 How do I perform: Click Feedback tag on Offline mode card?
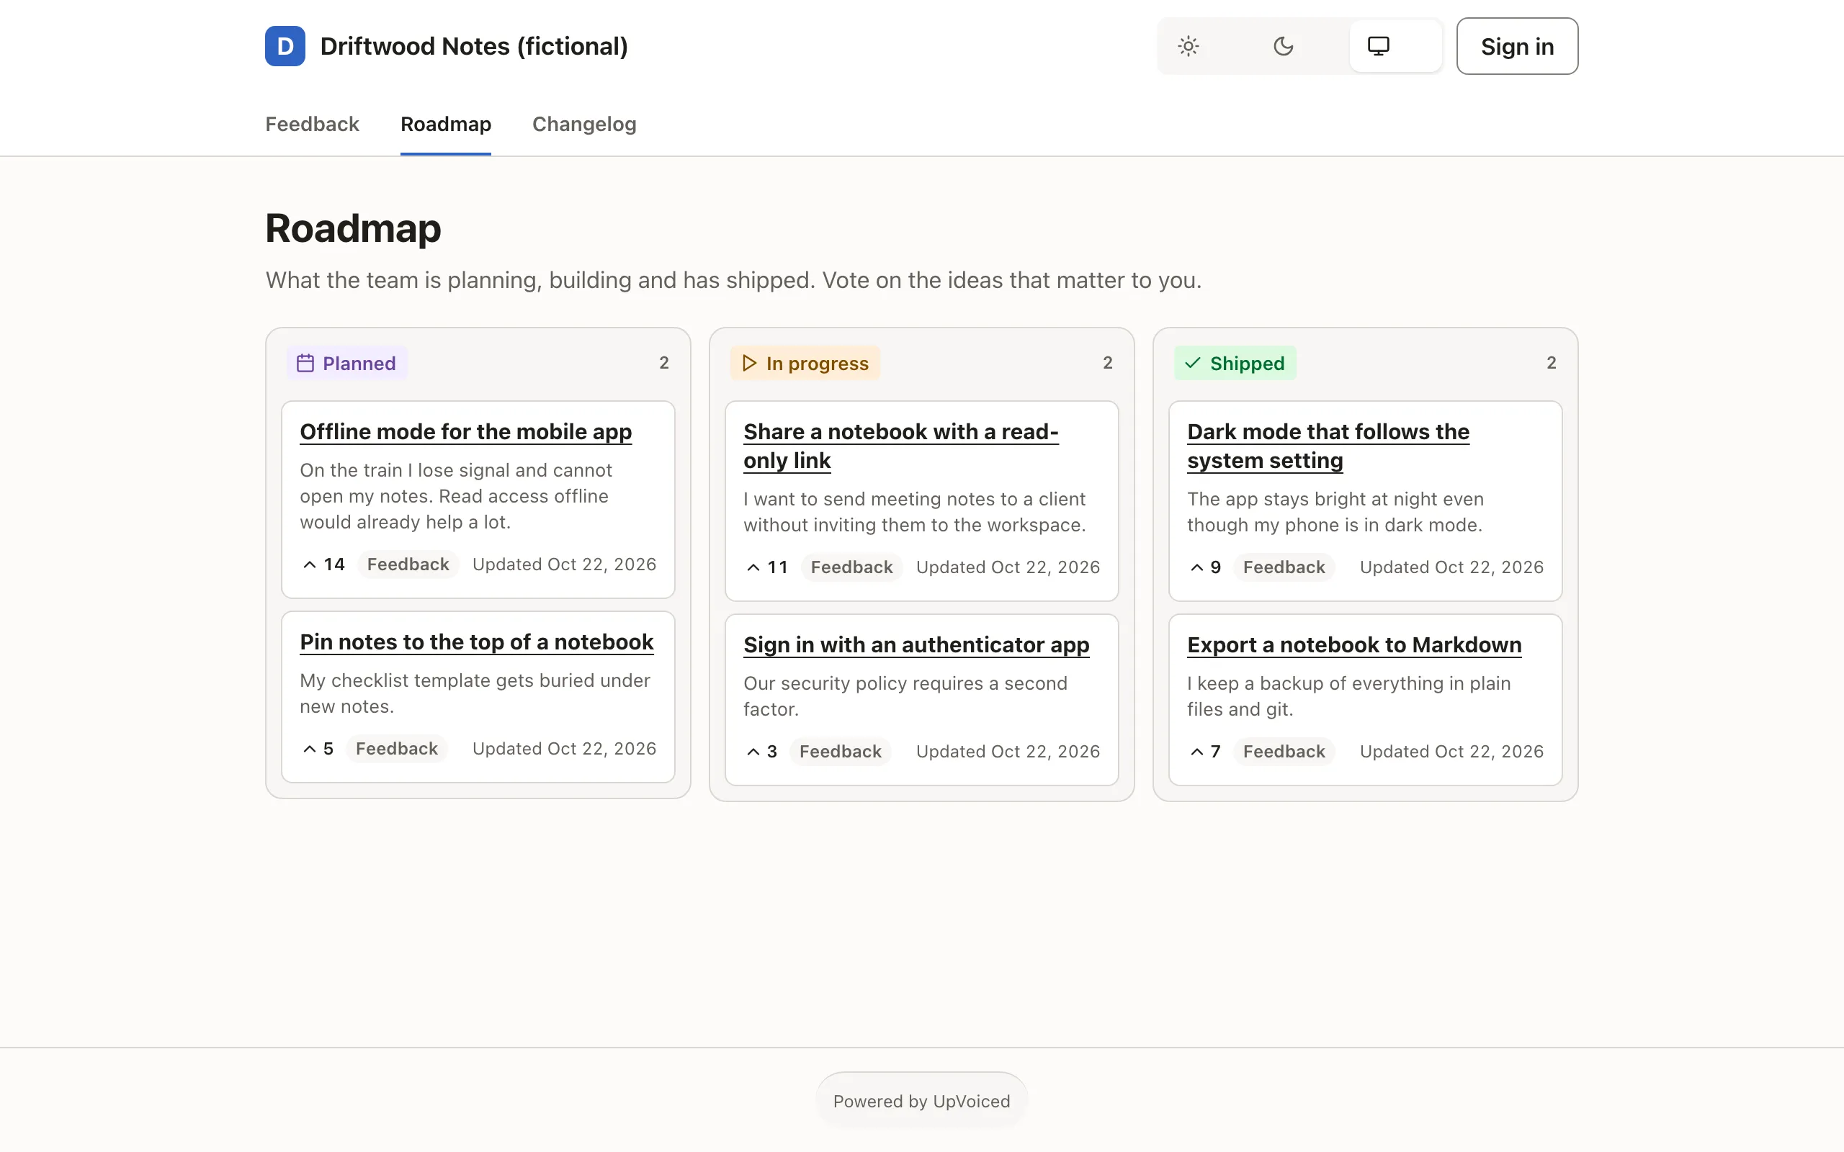pos(408,564)
